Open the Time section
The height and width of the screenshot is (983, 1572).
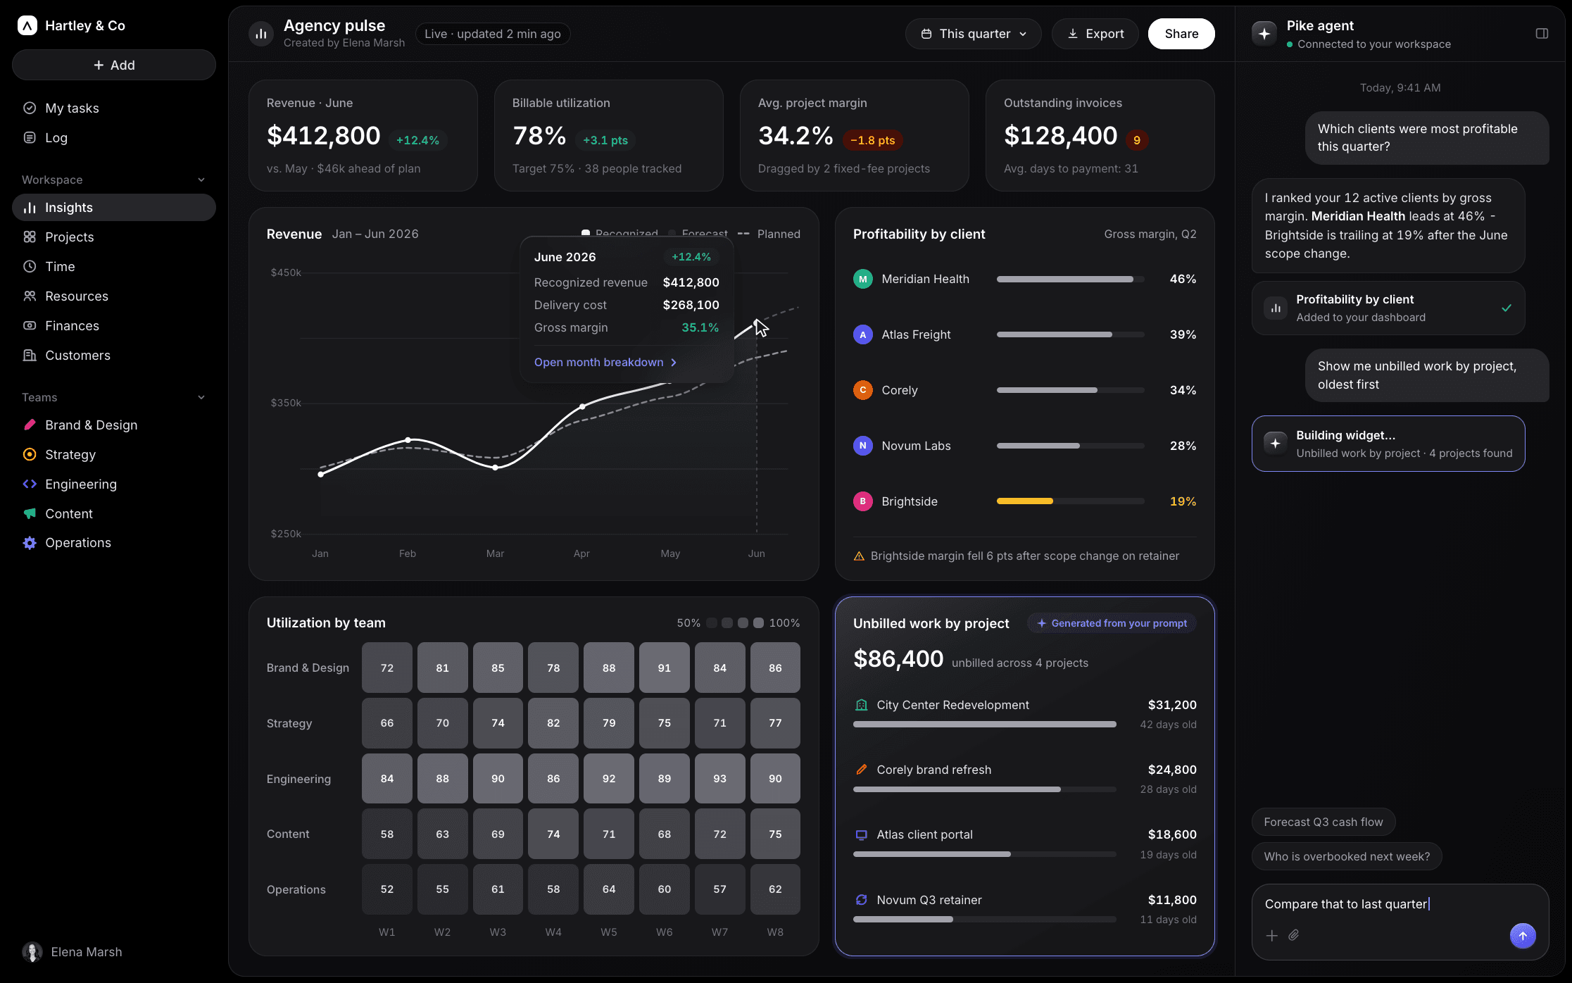[114, 266]
